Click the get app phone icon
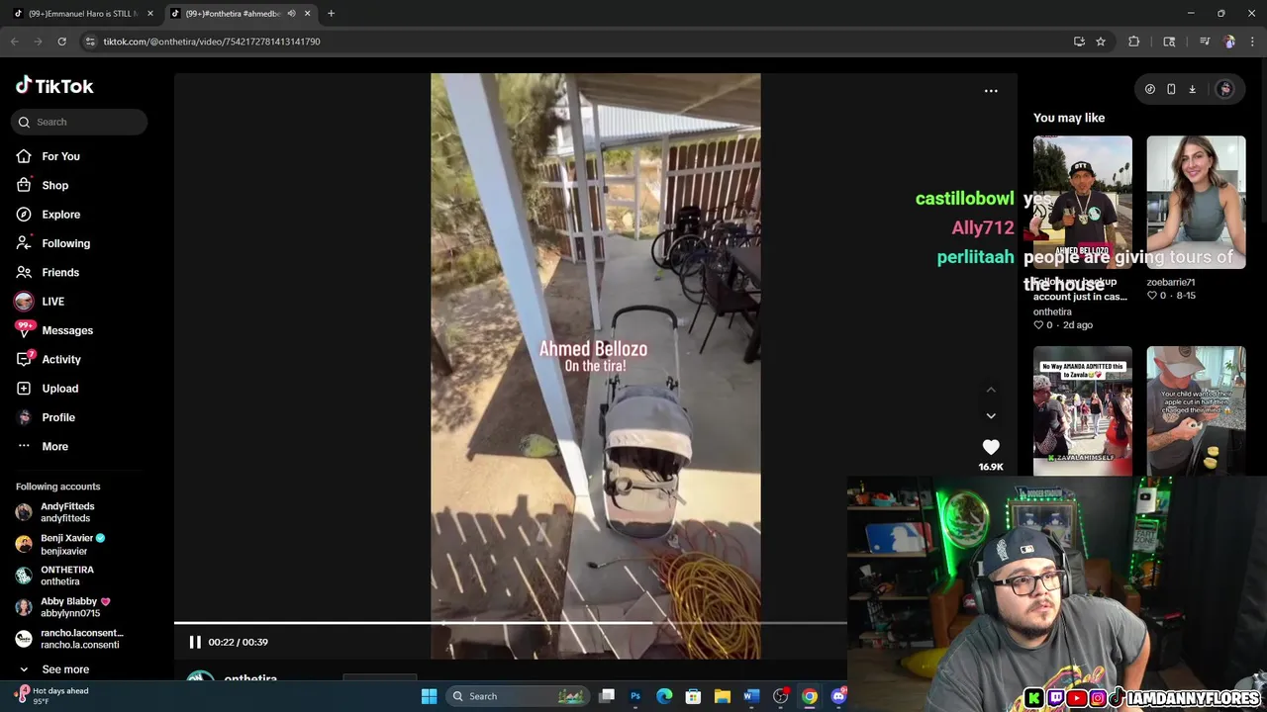This screenshot has width=1267, height=712. [1171, 89]
